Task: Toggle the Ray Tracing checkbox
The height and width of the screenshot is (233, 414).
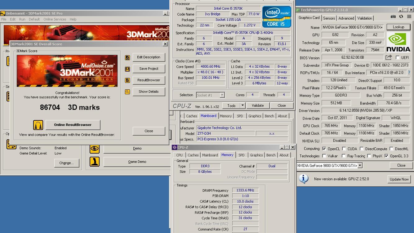Action: (x=344, y=156)
